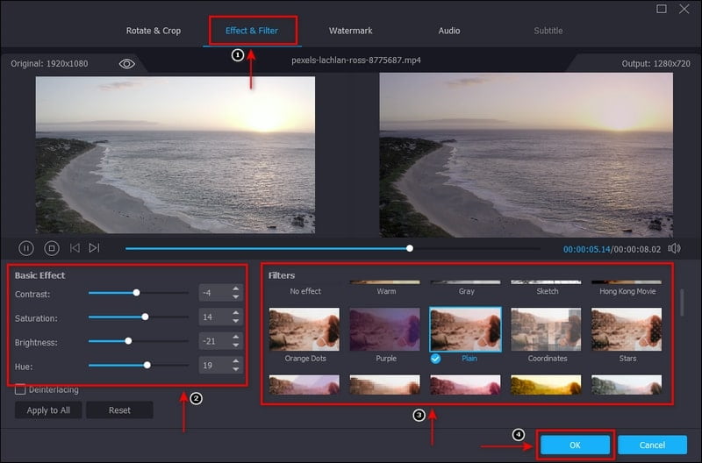Increase Hue value with up arrow

point(235,360)
